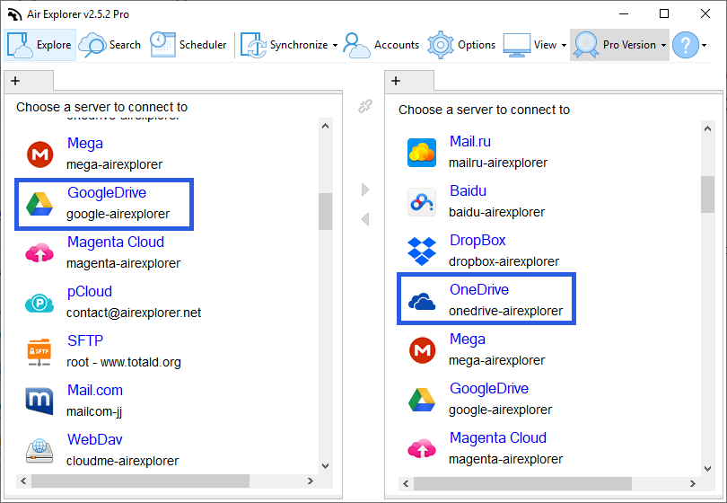Click the Magenta Cloud icon in left pane
Screen dimensions: 727x503
pyautogui.click(x=39, y=253)
